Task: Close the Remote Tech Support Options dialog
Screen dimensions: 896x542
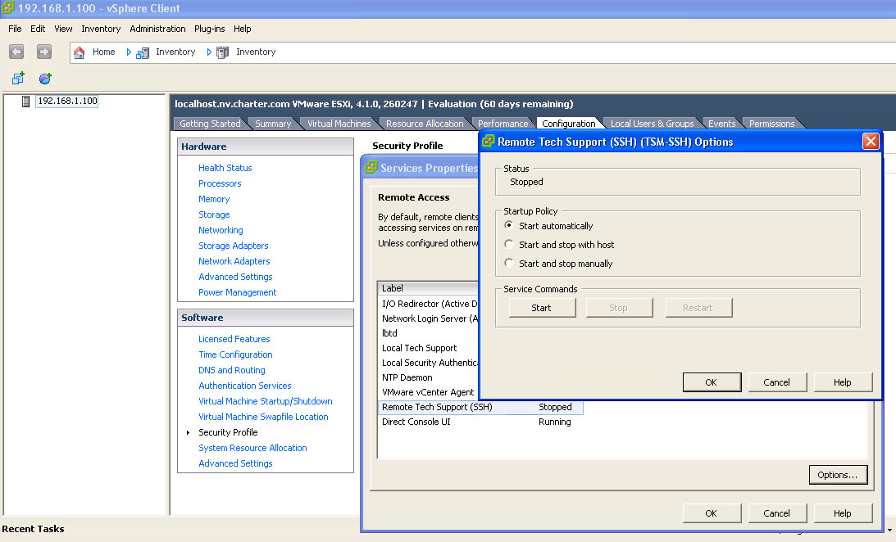Action: [871, 141]
